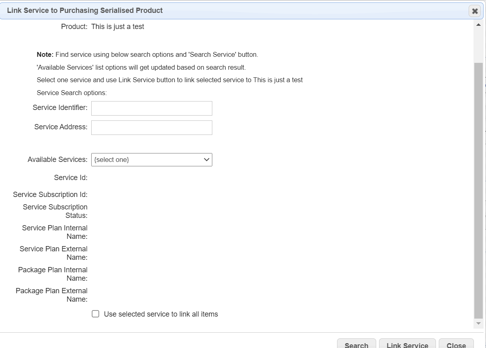Click the vertical scrollbar thumb

(478, 189)
